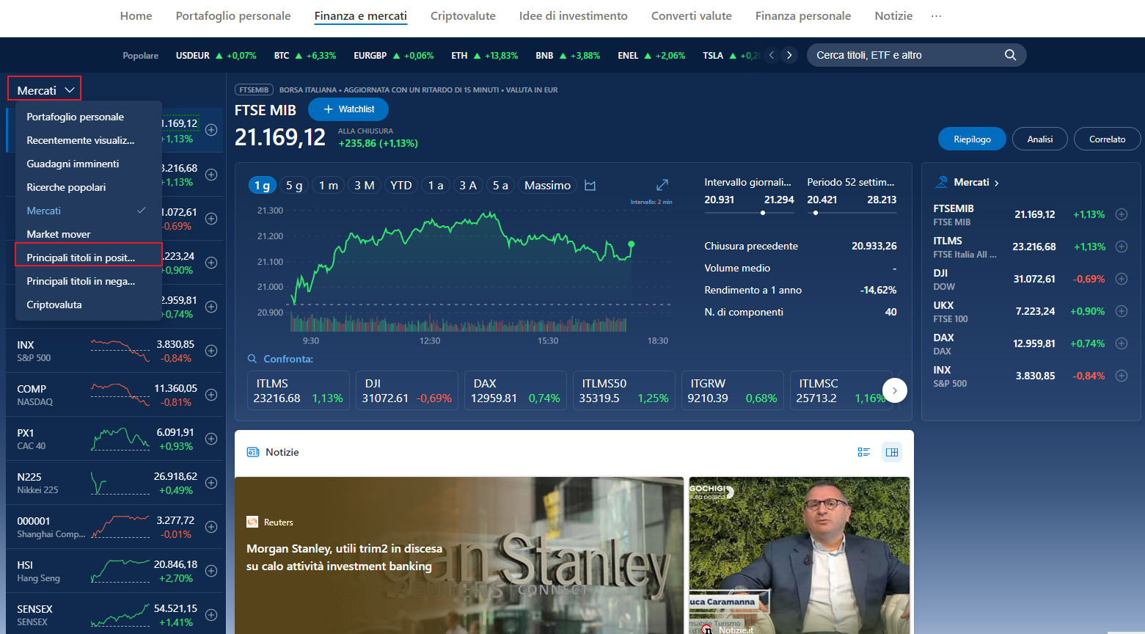Show the previous ticker strip items
Screen dimensions: 1145x634
coord(771,55)
